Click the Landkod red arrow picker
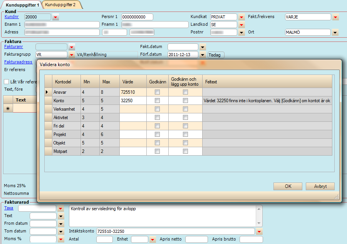This screenshot has height=244, width=347. click(x=241, y=25)
